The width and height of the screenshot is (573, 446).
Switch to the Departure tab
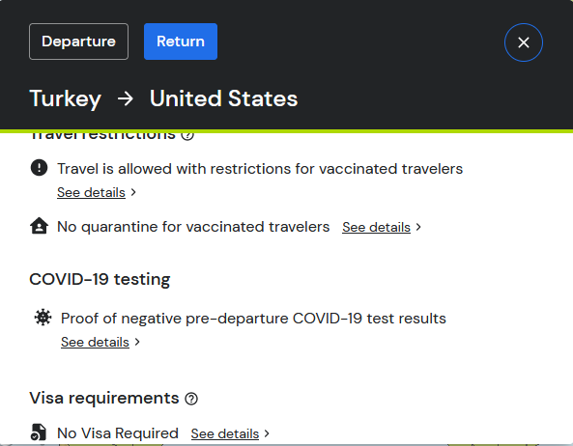(x=78, y=42)
